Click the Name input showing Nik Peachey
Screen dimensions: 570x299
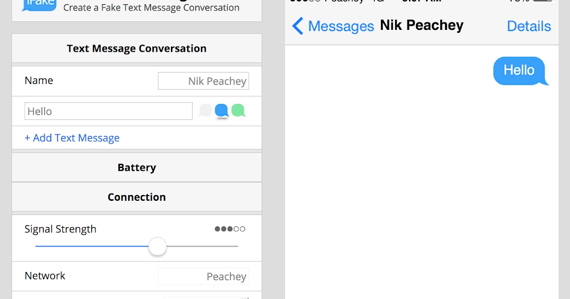coord(203,81)
